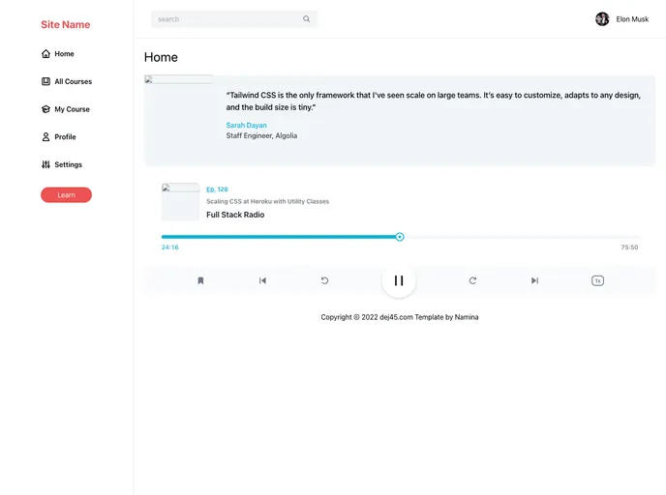Click the Home icon in sidebar
The height and width of the screenshot is (495, 666).
click(46, 54)
